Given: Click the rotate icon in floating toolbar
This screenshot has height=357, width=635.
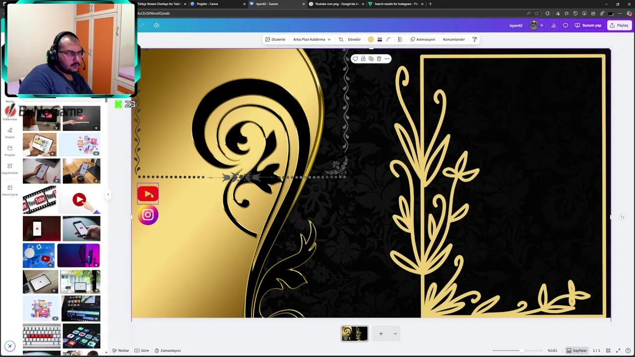Looking at the screenshot, I should (355, 59).
